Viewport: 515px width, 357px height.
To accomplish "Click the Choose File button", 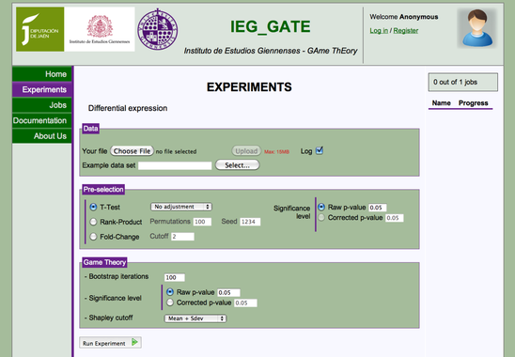I will [132, 151].
